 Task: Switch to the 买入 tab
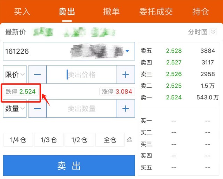[x=22, y=11]
